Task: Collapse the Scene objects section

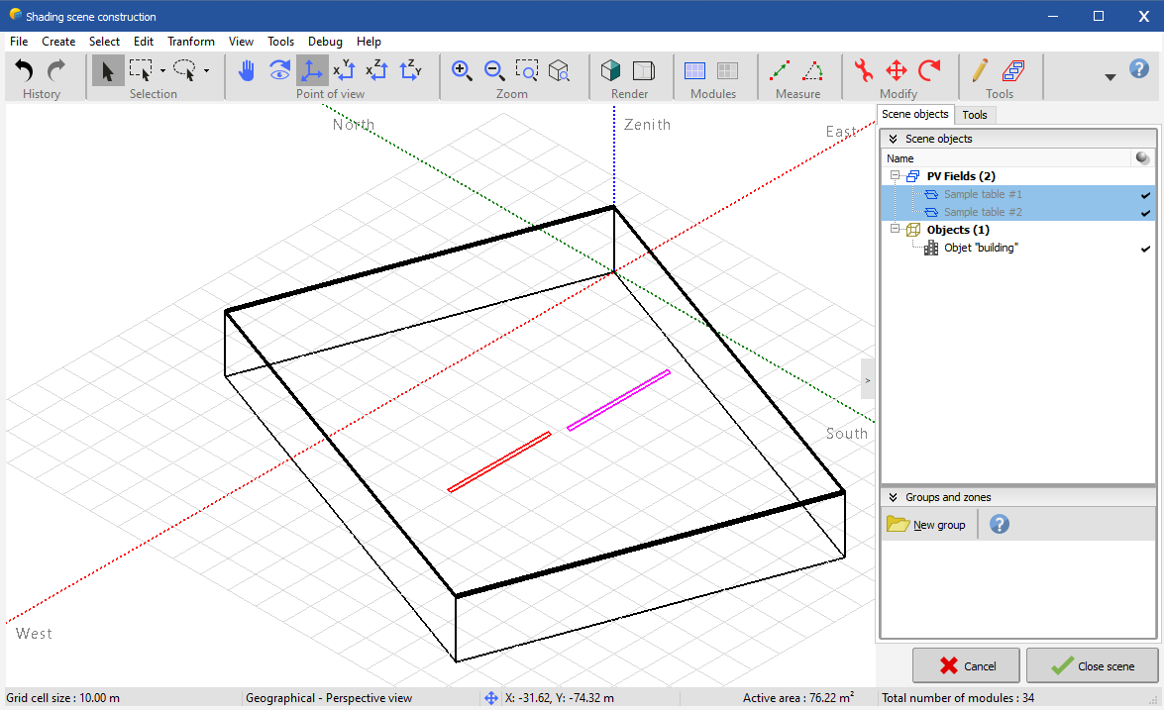Action: [893, 139]
